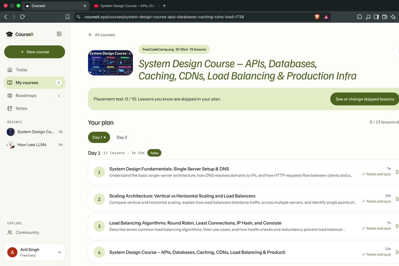Switch to System Design Course YouTube tab
The image size is (399, 266).
click(125, 5)
